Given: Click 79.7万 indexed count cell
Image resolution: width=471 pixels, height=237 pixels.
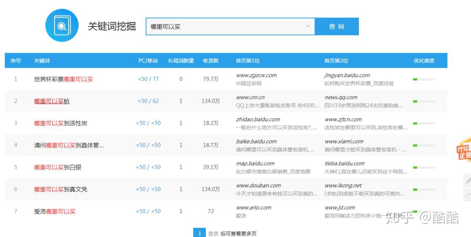Looking at the screenshot, I should click(x=211, y=79).
